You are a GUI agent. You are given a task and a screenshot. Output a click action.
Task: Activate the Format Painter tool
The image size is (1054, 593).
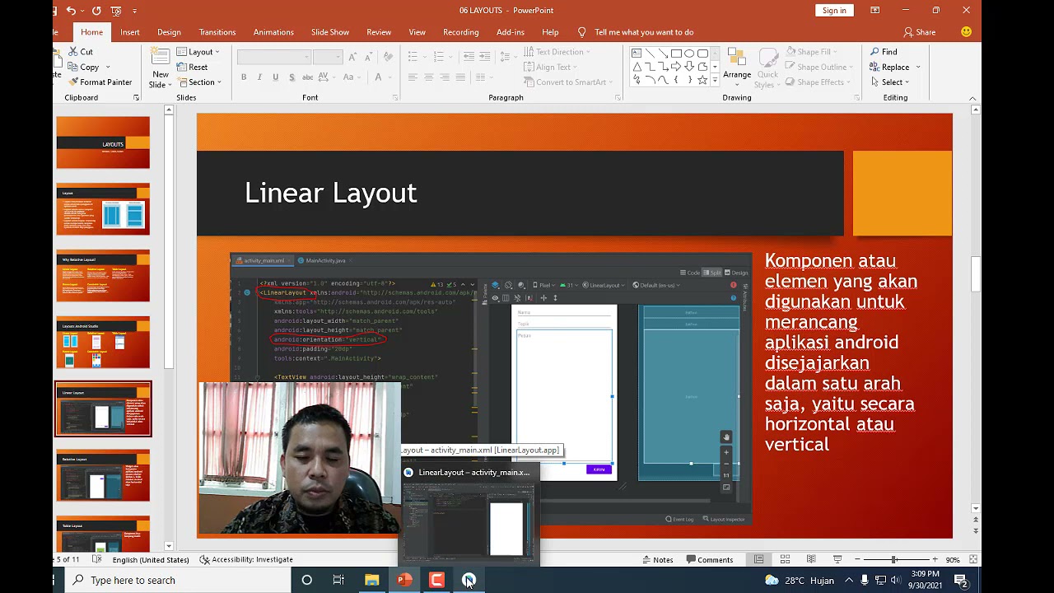pos(100,82)
